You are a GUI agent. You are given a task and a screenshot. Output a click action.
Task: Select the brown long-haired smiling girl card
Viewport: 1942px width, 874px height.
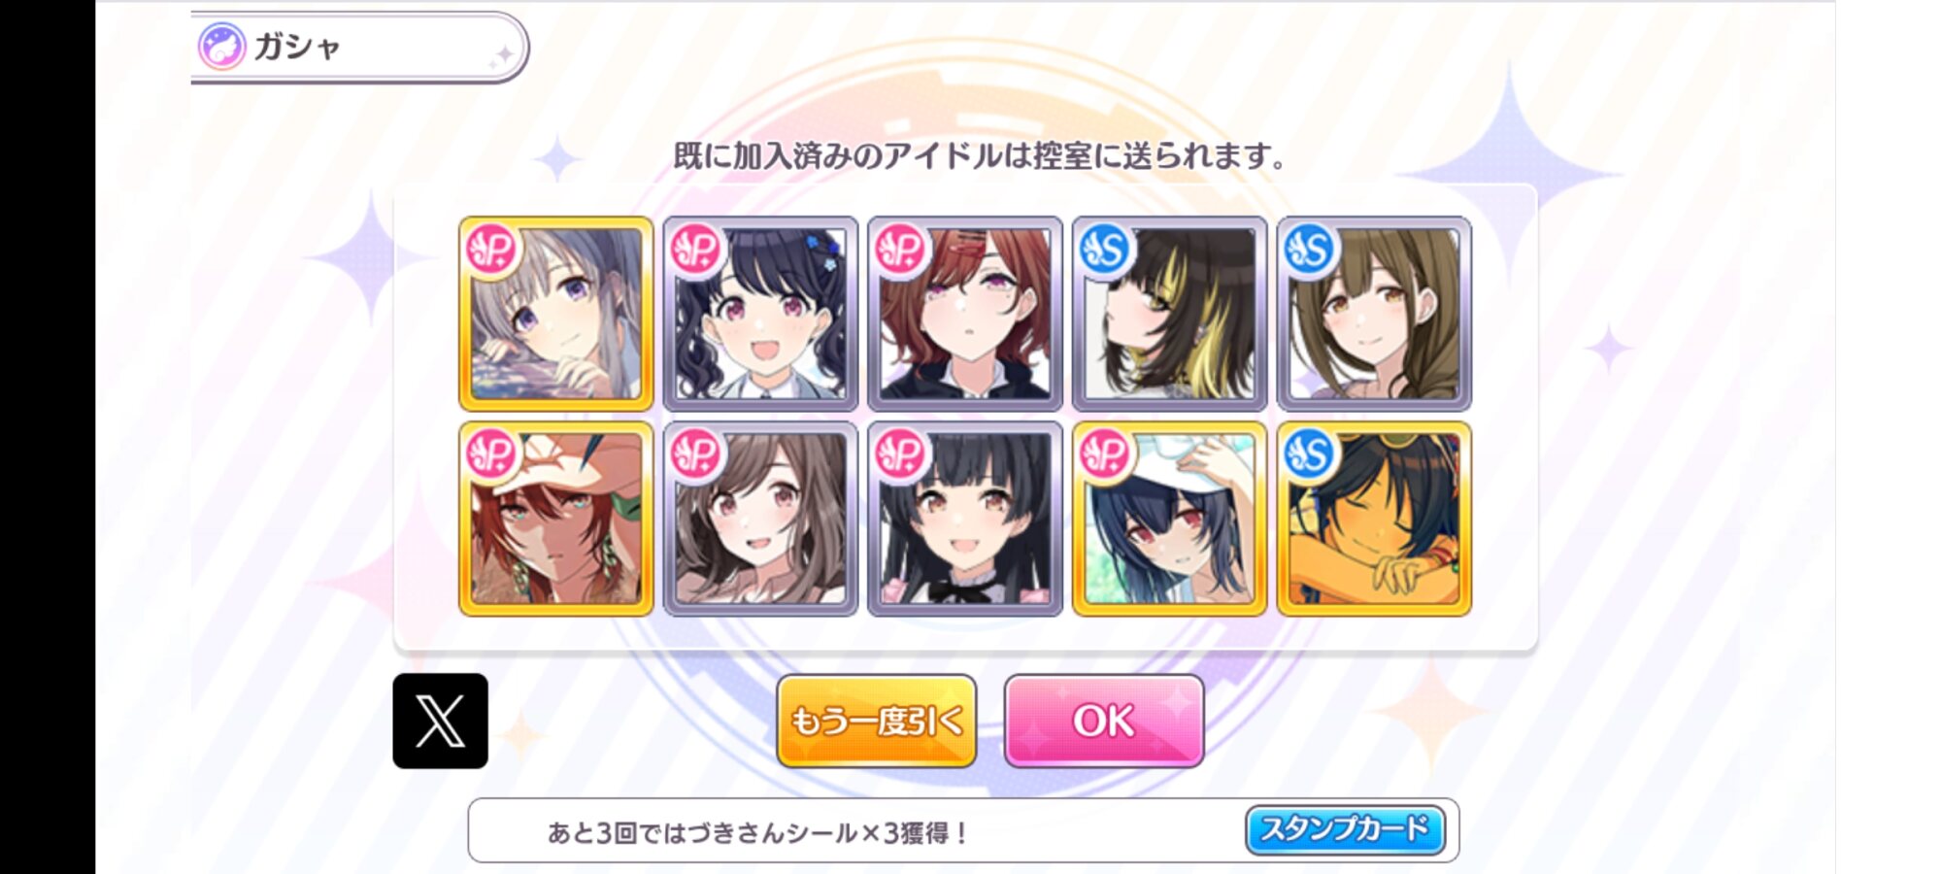pyautogui.click(x=760, y=519)
